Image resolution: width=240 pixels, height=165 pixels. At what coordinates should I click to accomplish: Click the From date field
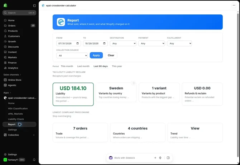point(68,43)
